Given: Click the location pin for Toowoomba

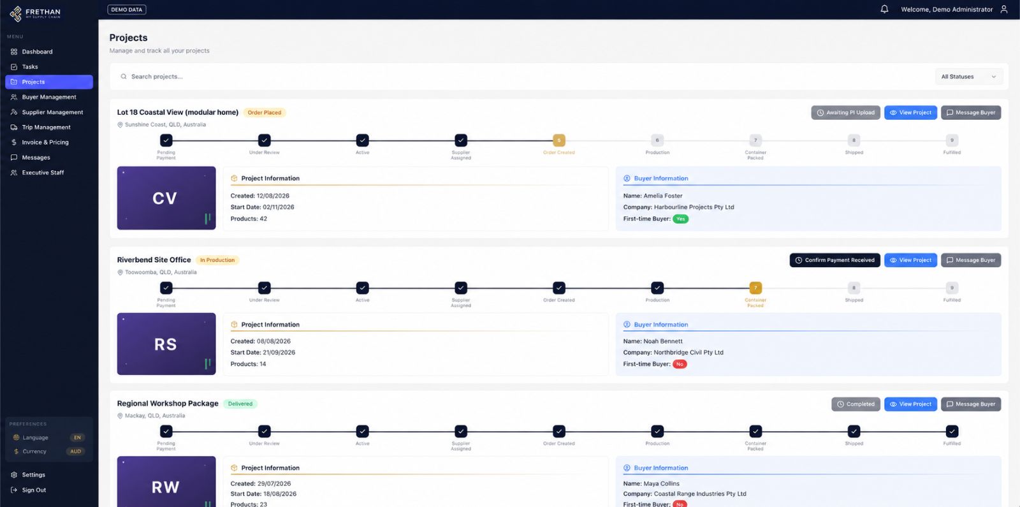Looking at the screenshot, I should point(120,272).
